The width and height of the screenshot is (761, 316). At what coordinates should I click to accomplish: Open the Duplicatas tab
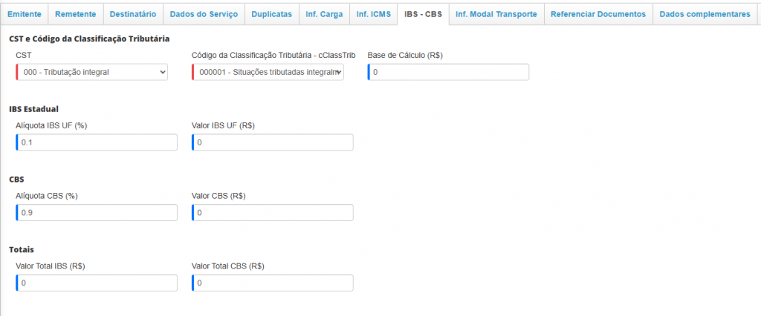pos(271,14)
